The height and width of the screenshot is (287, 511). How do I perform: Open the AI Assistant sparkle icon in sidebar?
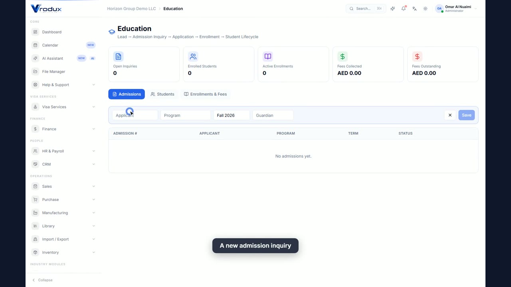(35, 58)
